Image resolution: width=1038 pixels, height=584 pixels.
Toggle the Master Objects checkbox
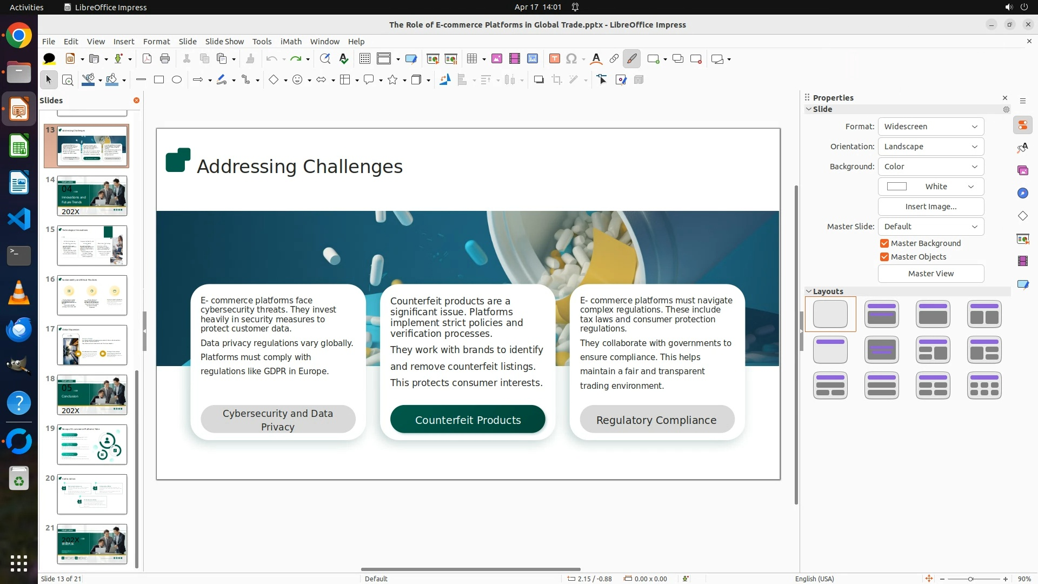884,257
